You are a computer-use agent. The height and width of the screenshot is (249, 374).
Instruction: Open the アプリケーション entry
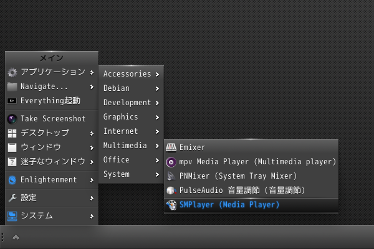coord(52,72)
